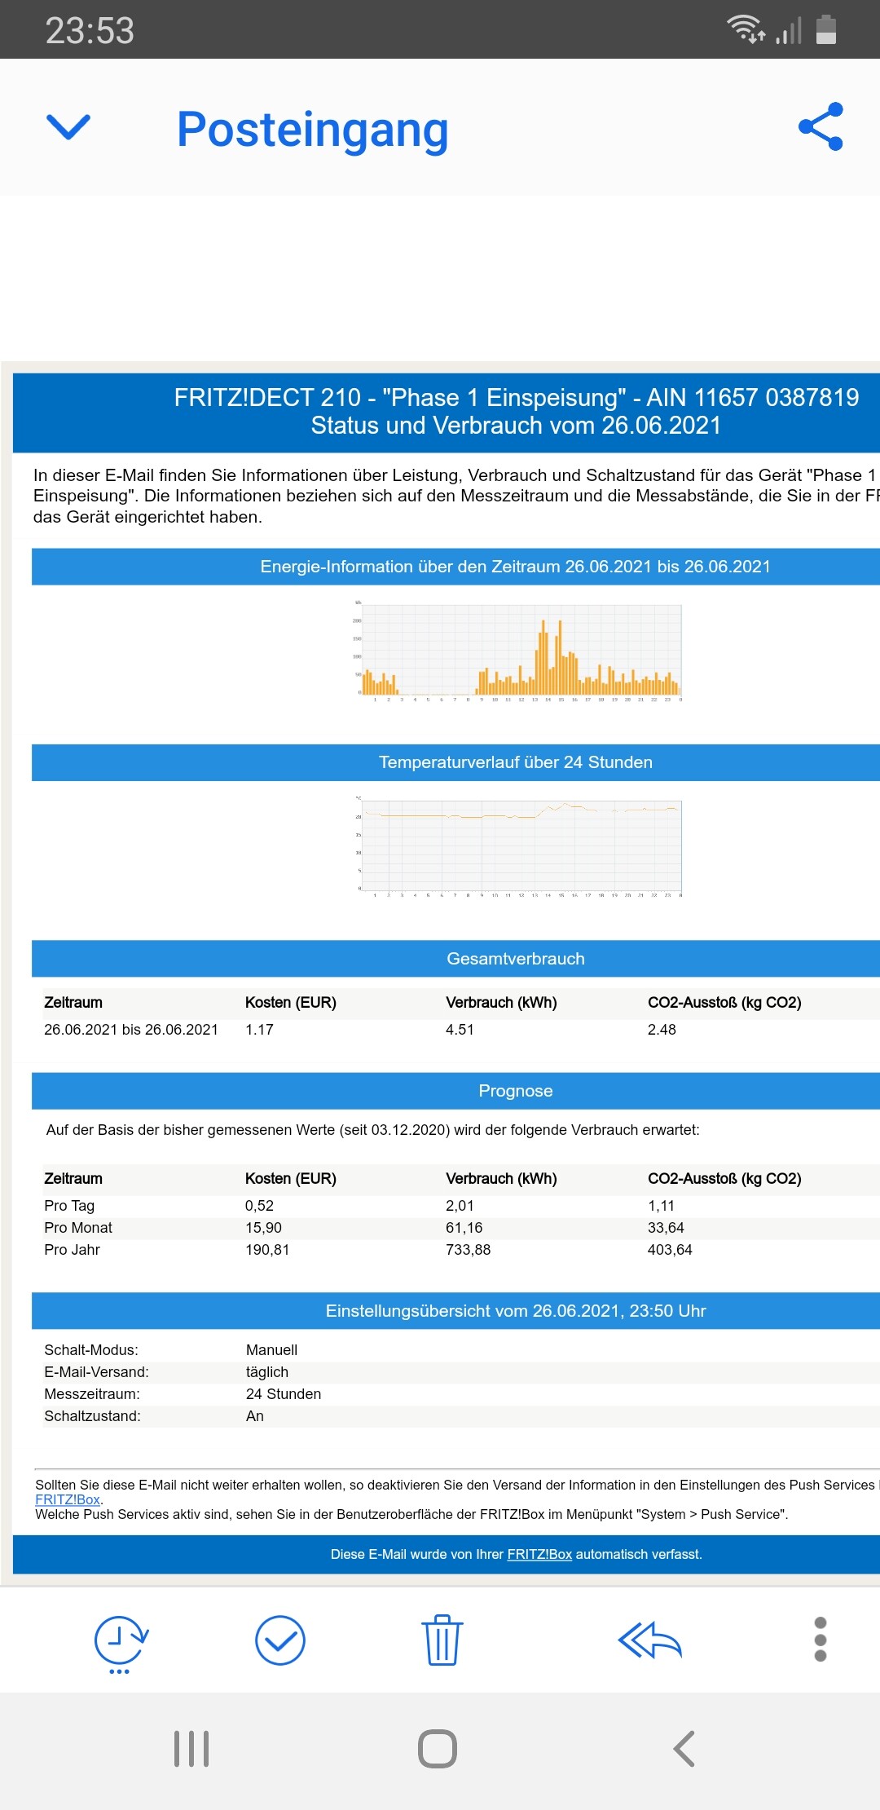This screenshot has height=1810, width=880.
Task: Tap the battery status icon
Action: pos(826,29)
